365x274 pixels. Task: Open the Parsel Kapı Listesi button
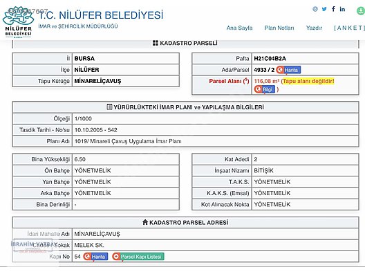pos(138,257)
